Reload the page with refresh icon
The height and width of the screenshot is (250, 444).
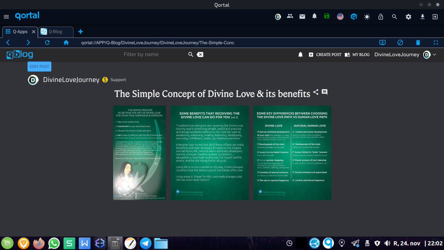click(x=47, y=43)
